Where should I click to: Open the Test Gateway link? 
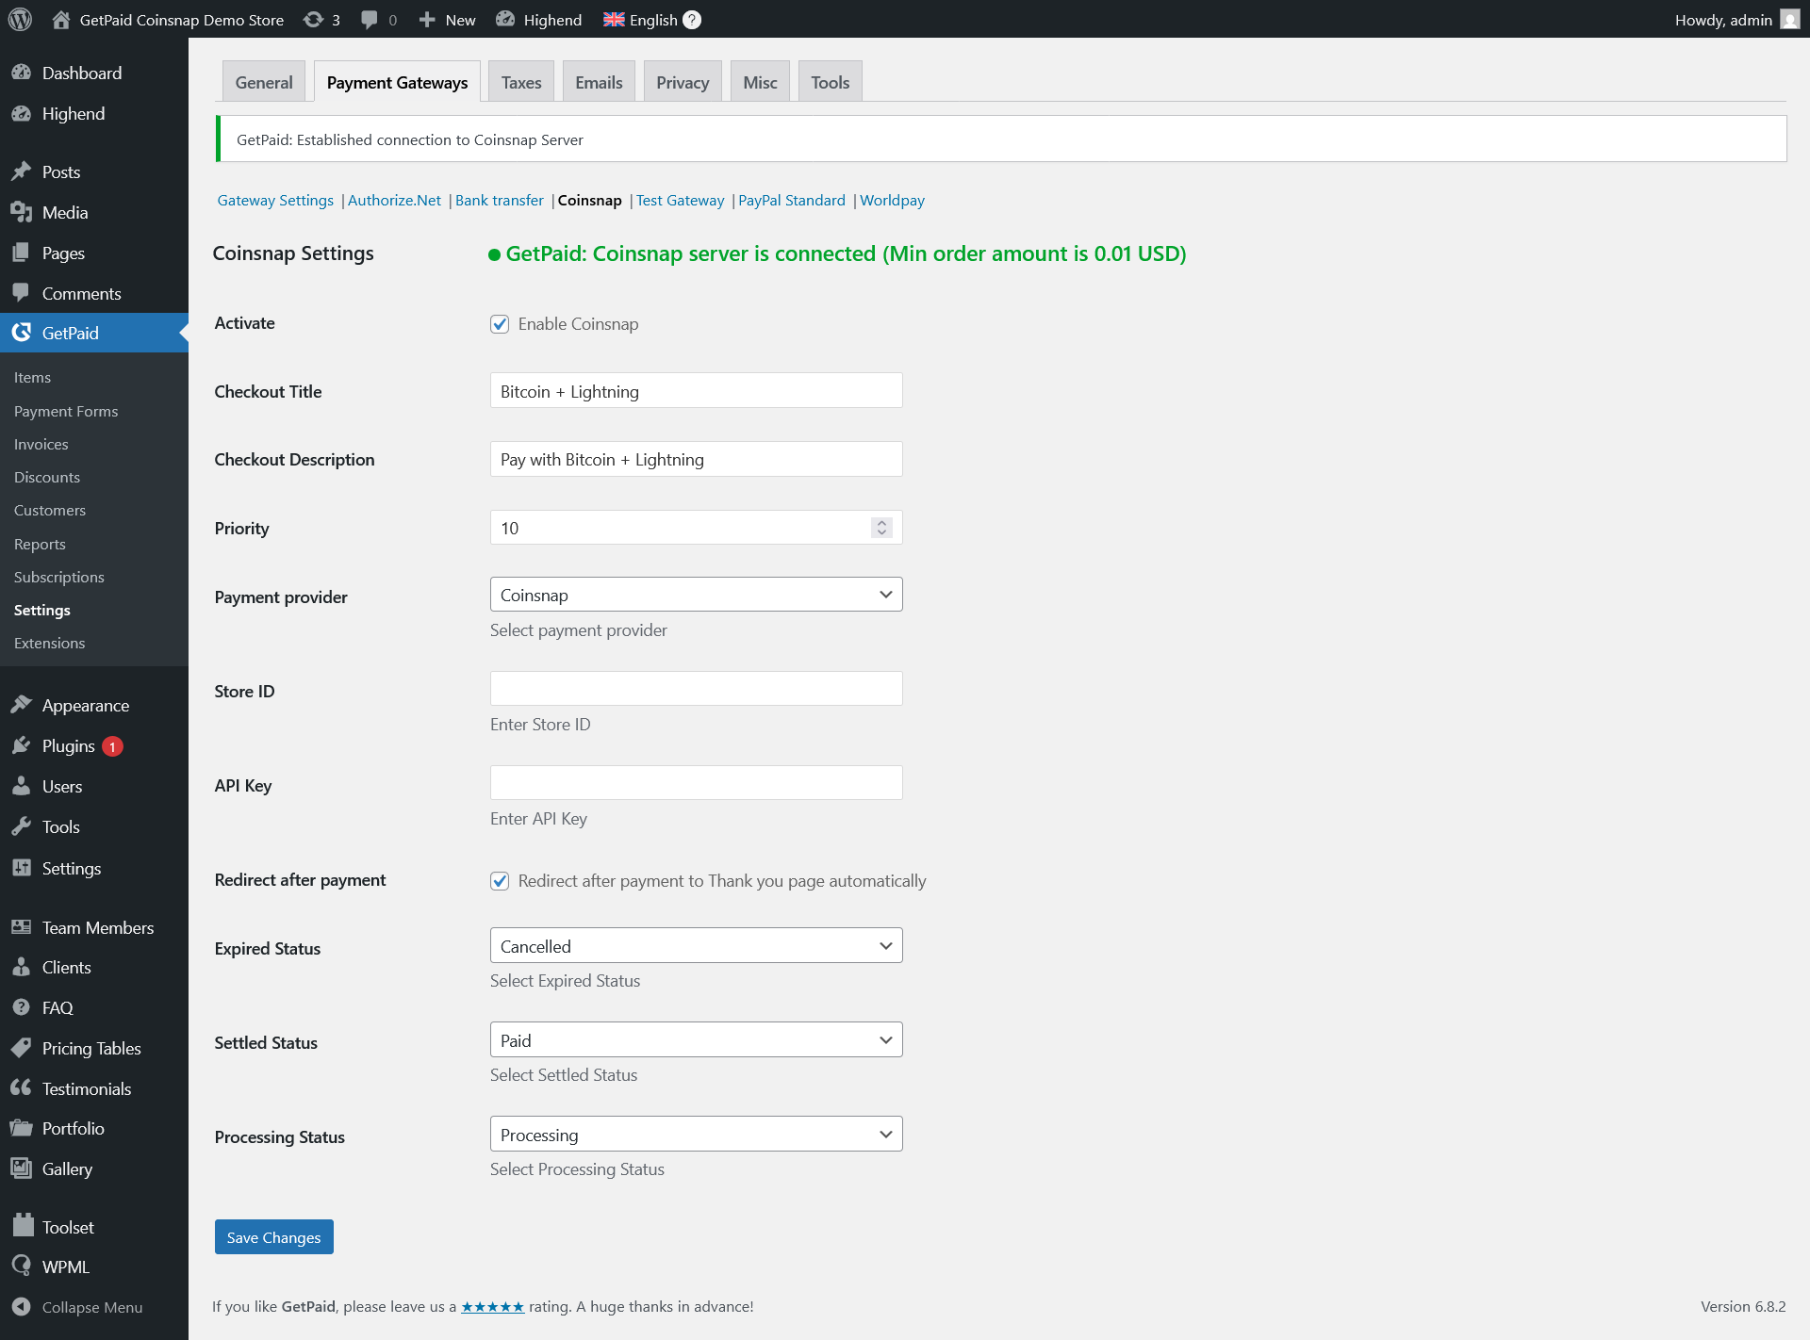(680, 200)
